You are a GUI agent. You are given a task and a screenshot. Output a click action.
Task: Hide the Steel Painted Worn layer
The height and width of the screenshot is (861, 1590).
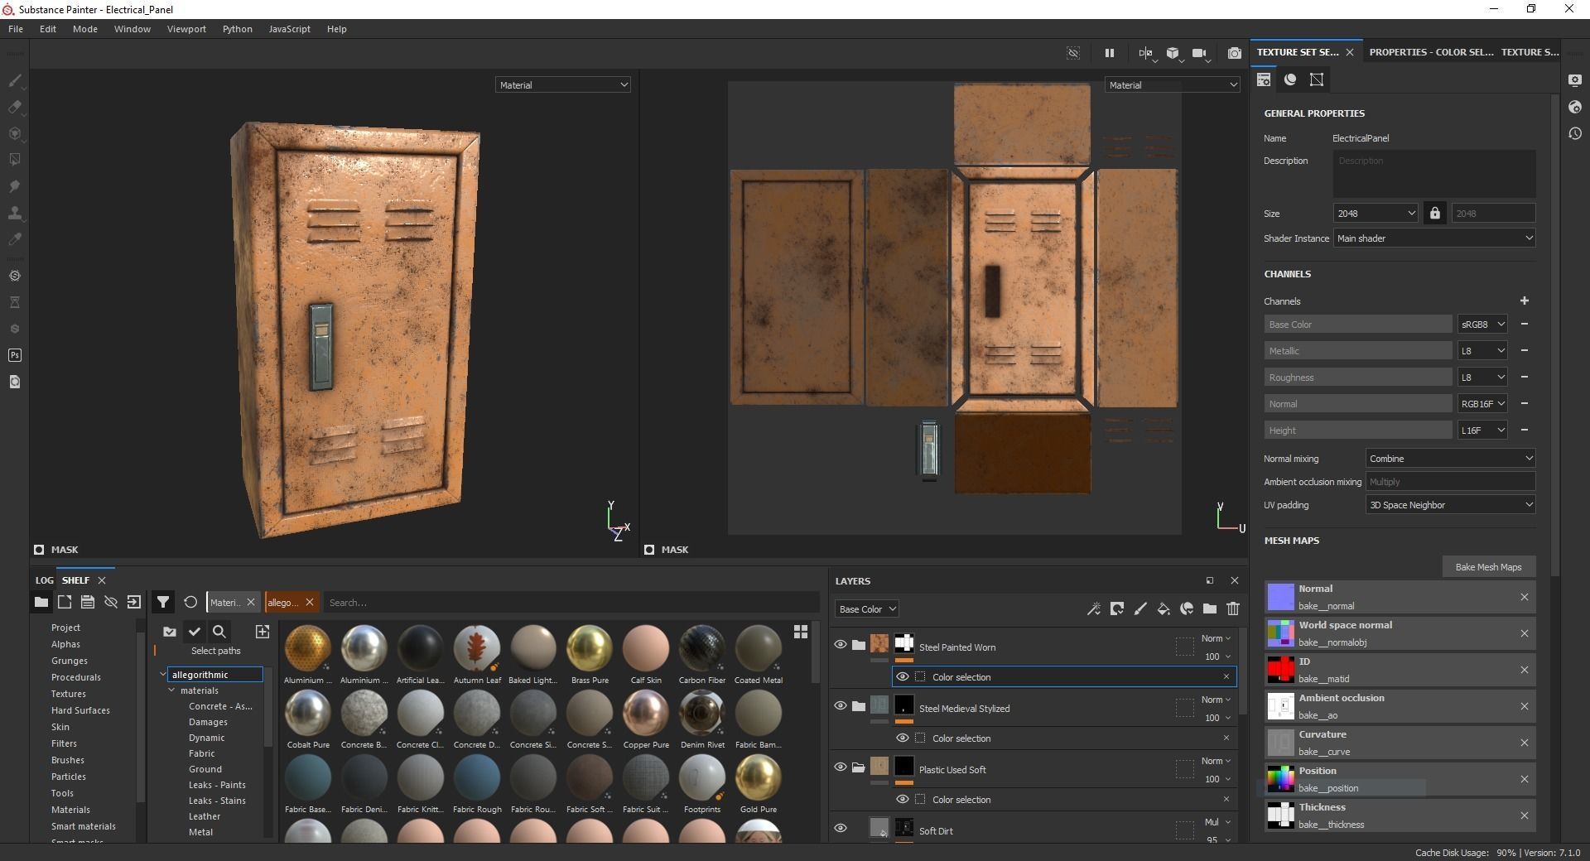point(841,644)
